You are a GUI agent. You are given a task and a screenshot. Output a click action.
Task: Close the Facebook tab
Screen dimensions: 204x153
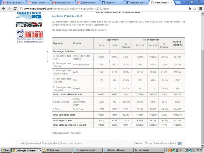click(122, 3)
